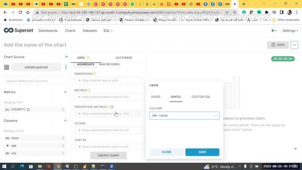Image resolution: width=302 pixels, height=170 pixels.
Task: Click the drag handle for name column
Action: coord(63,138)
